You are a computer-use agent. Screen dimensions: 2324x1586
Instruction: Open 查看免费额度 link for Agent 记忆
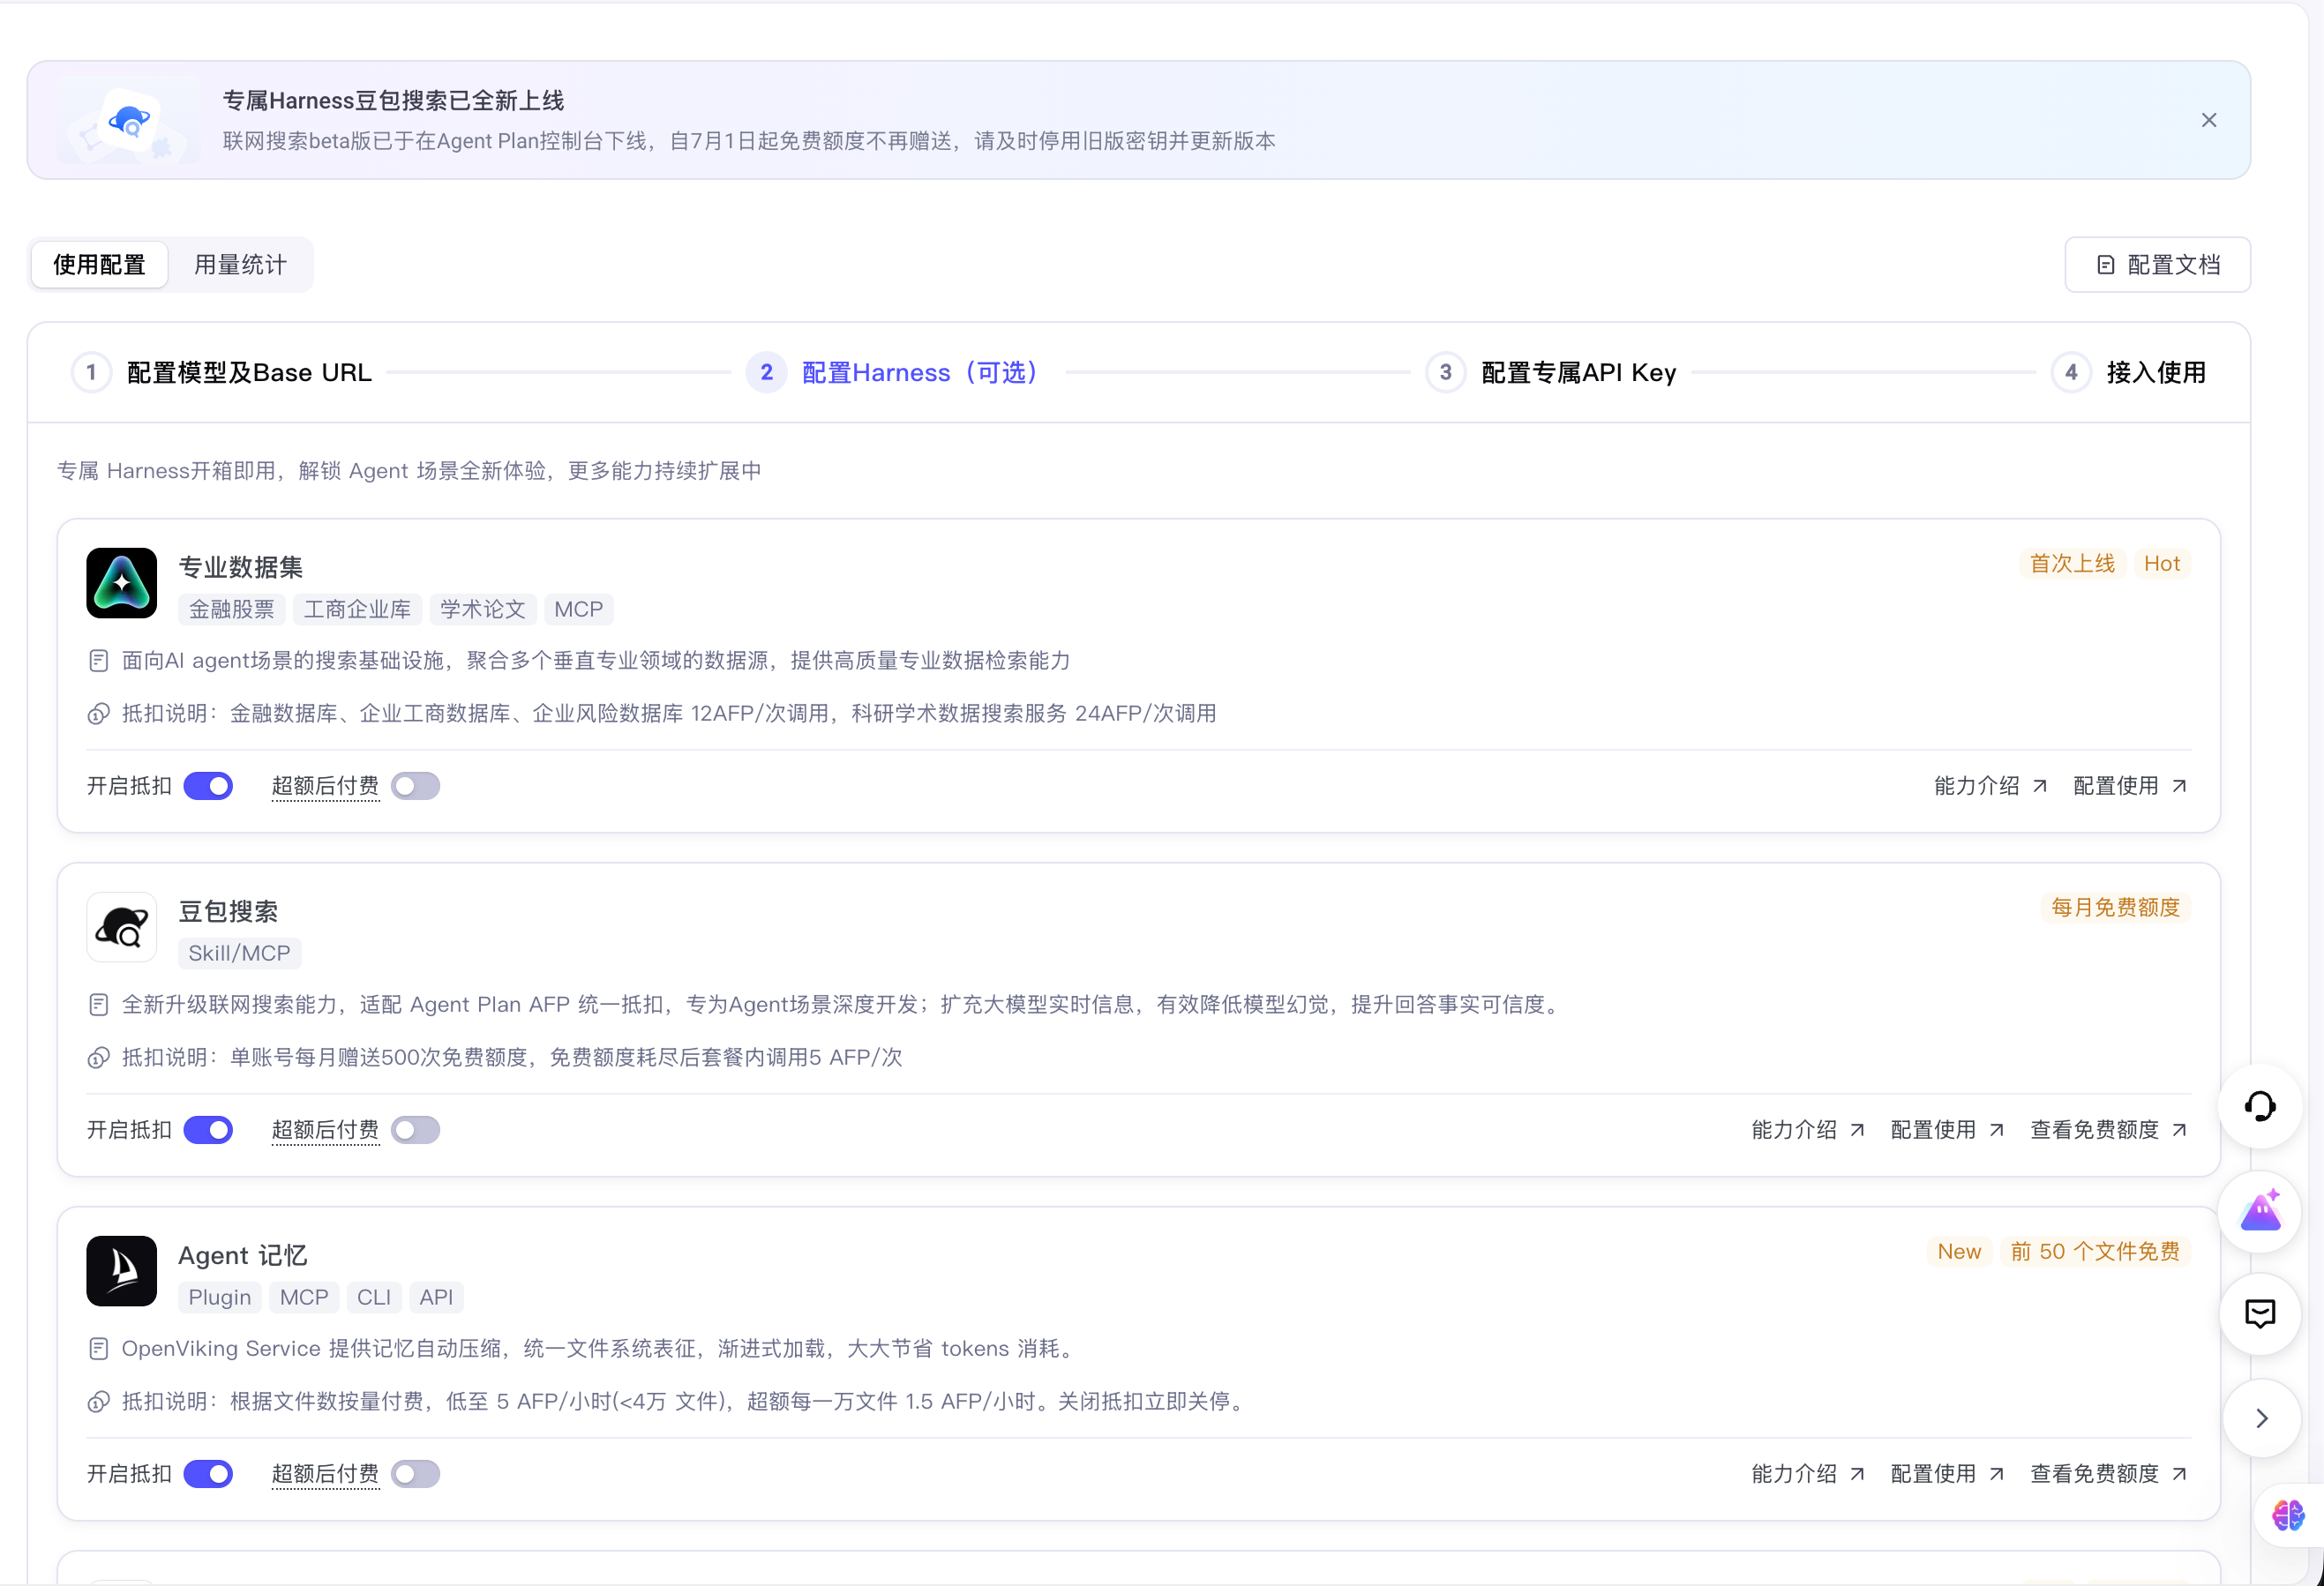click(2109, 1474)
